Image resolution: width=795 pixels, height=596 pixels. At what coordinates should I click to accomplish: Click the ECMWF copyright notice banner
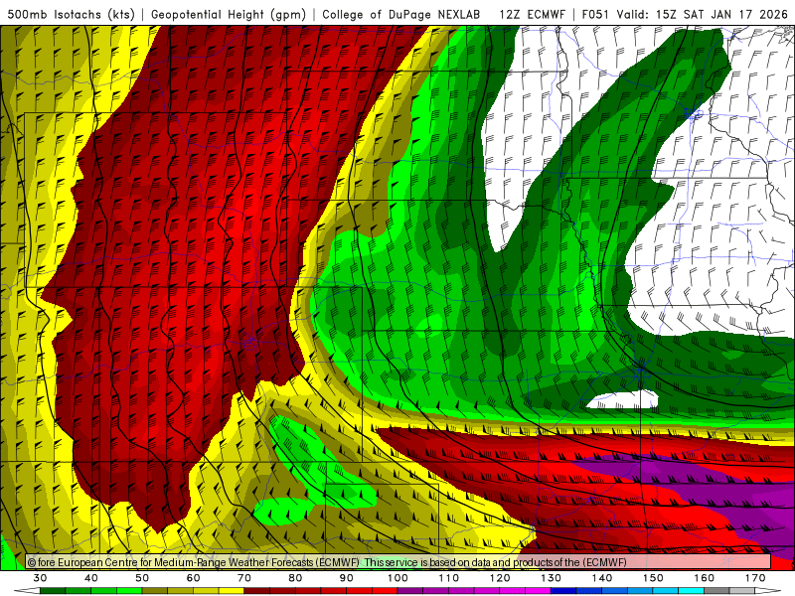click(x=398, y=562)
